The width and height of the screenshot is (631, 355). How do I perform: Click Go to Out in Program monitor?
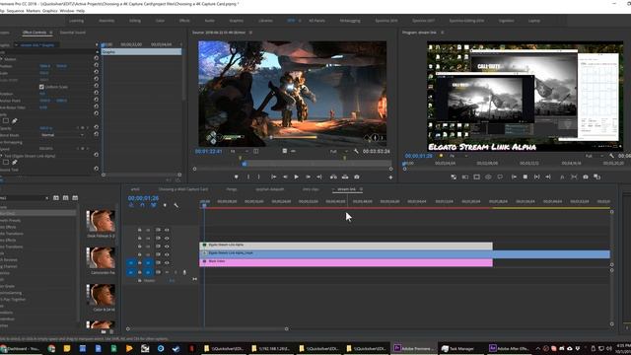click(548, 177)
